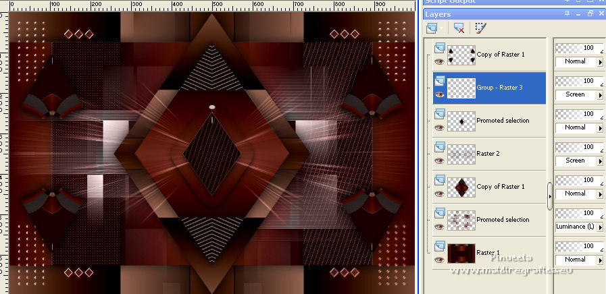Screen dimensions: 606x294
Task: Click layer type icon of Luminance Promoted selection
Action: pos(439,213)
